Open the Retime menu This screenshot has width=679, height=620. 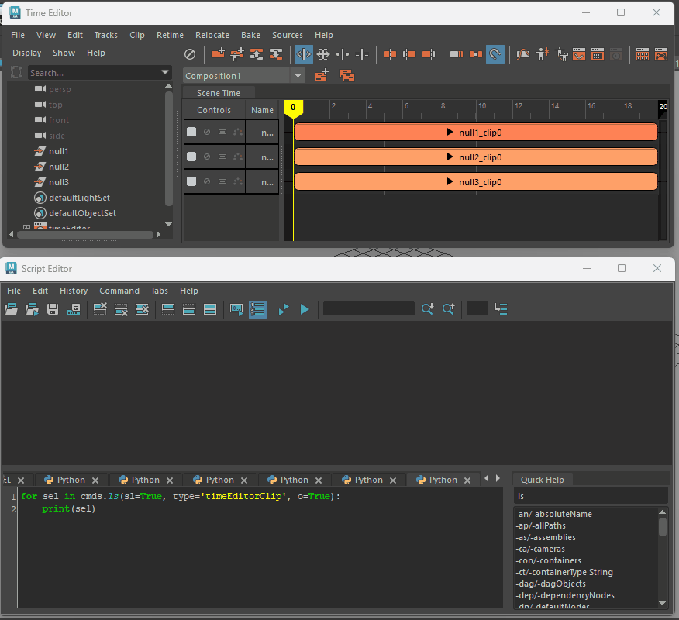[170, 35]
